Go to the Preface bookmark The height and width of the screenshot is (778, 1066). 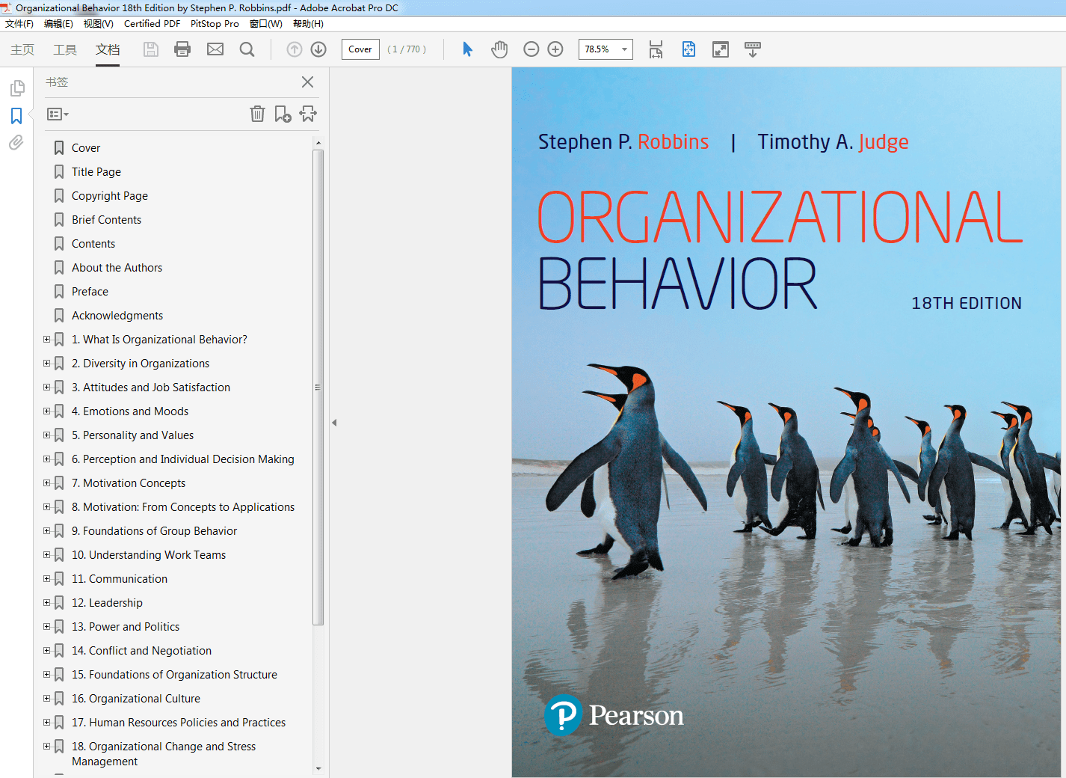(x=90, y=291)
